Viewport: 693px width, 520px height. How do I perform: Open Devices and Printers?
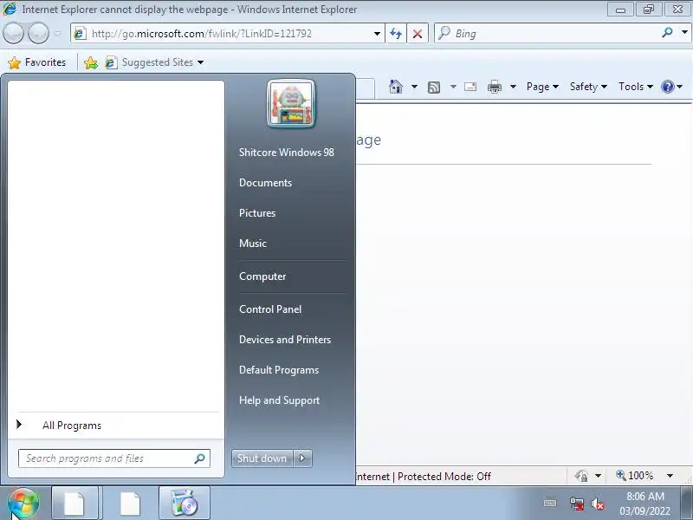[x=285, y=340]
